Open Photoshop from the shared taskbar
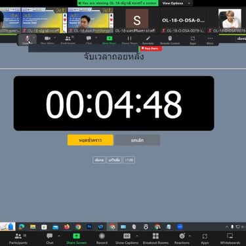The width and height of the screenshot is (246, 246). [89, 227]
